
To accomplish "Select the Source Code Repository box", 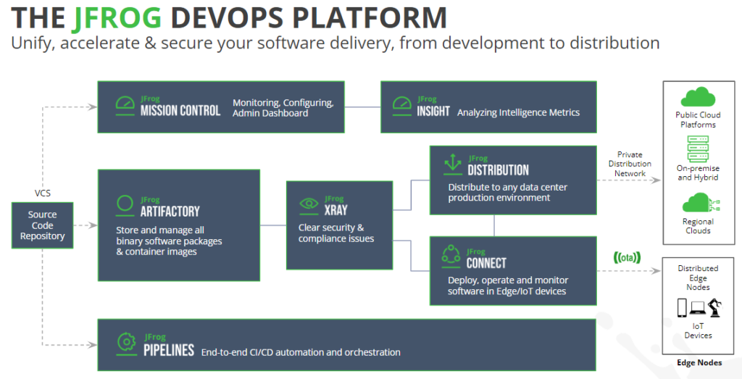I will coord(42,225).
